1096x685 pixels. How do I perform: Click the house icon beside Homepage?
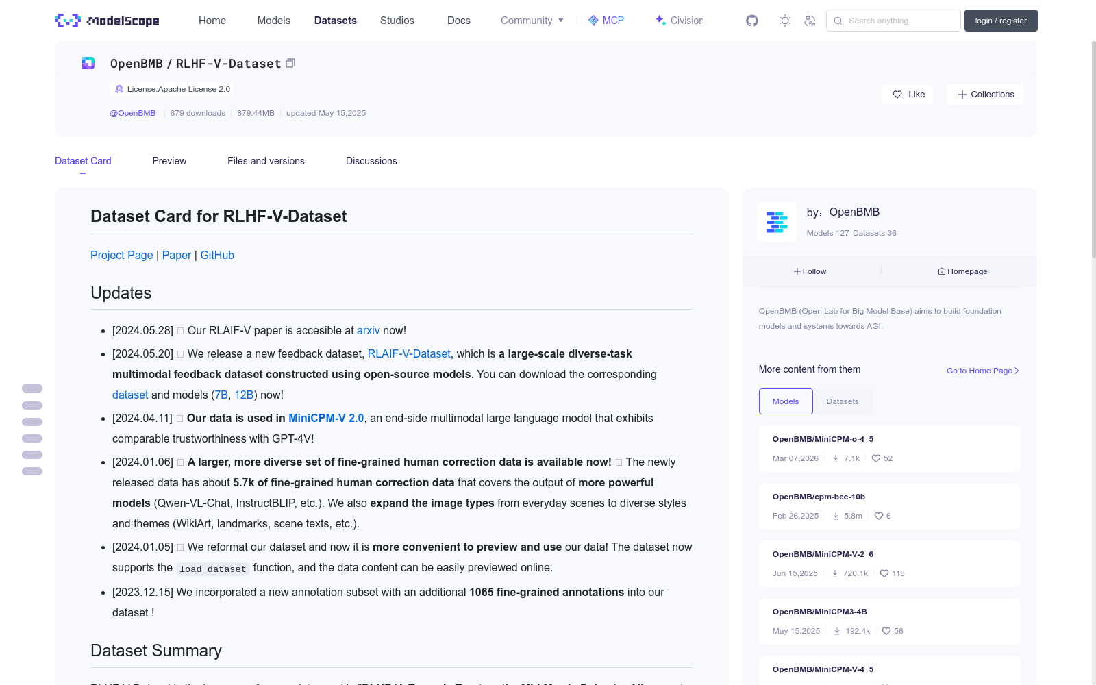pos(942,271)
